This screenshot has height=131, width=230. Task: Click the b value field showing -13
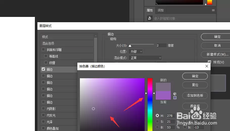pyautogui.click(x=199, y=127)
